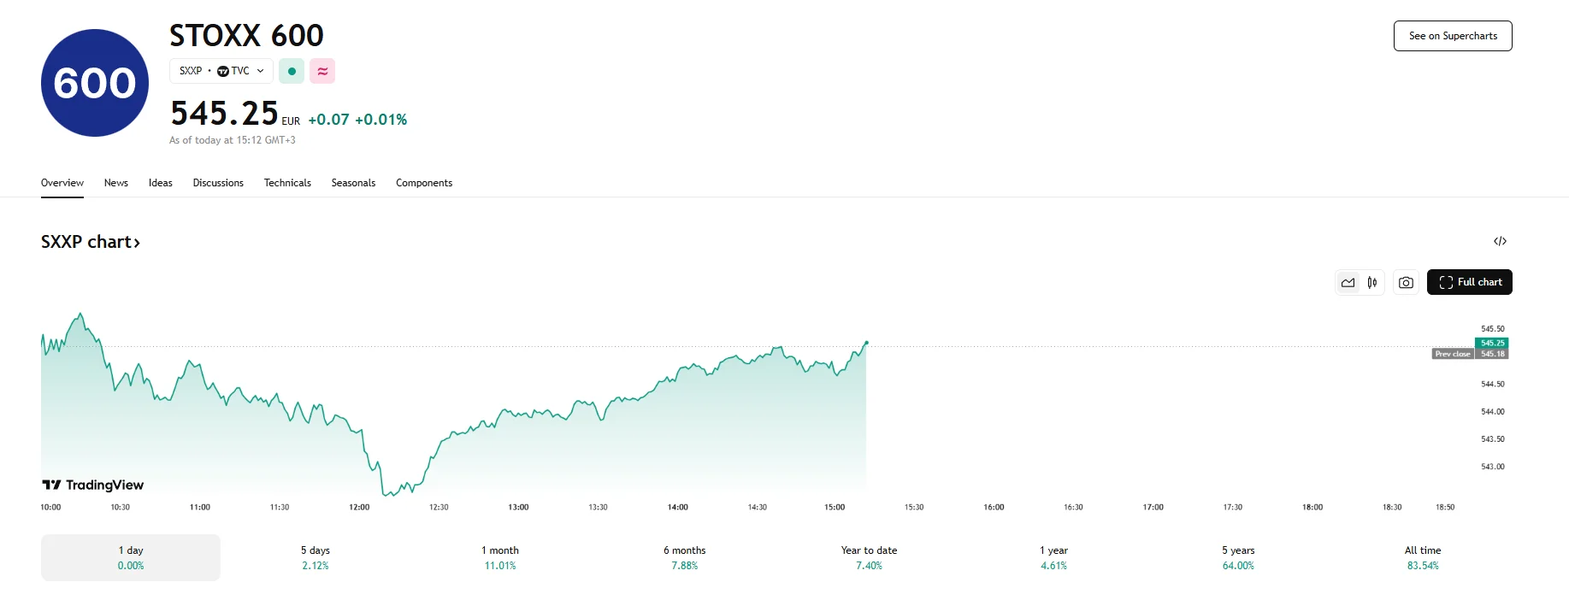Open the Components tab
Image resolution: width=1569 pixels, height=594 pixels.
[x=424, y=182]
